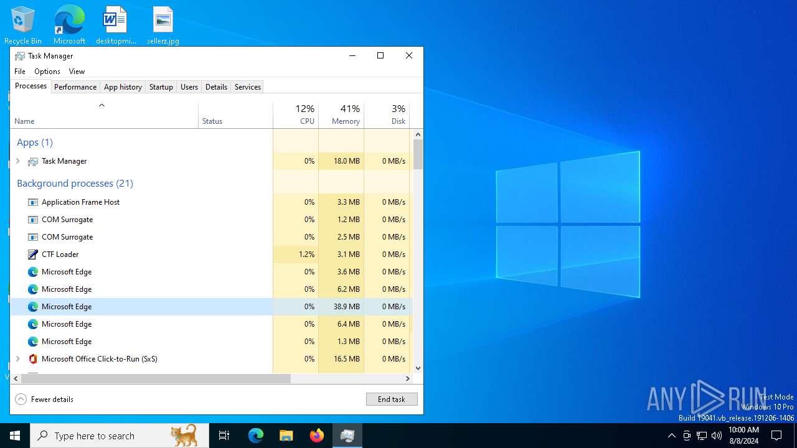Open the Recycle Bin desktop icon
797x448 pixels.
coord(23,25)
